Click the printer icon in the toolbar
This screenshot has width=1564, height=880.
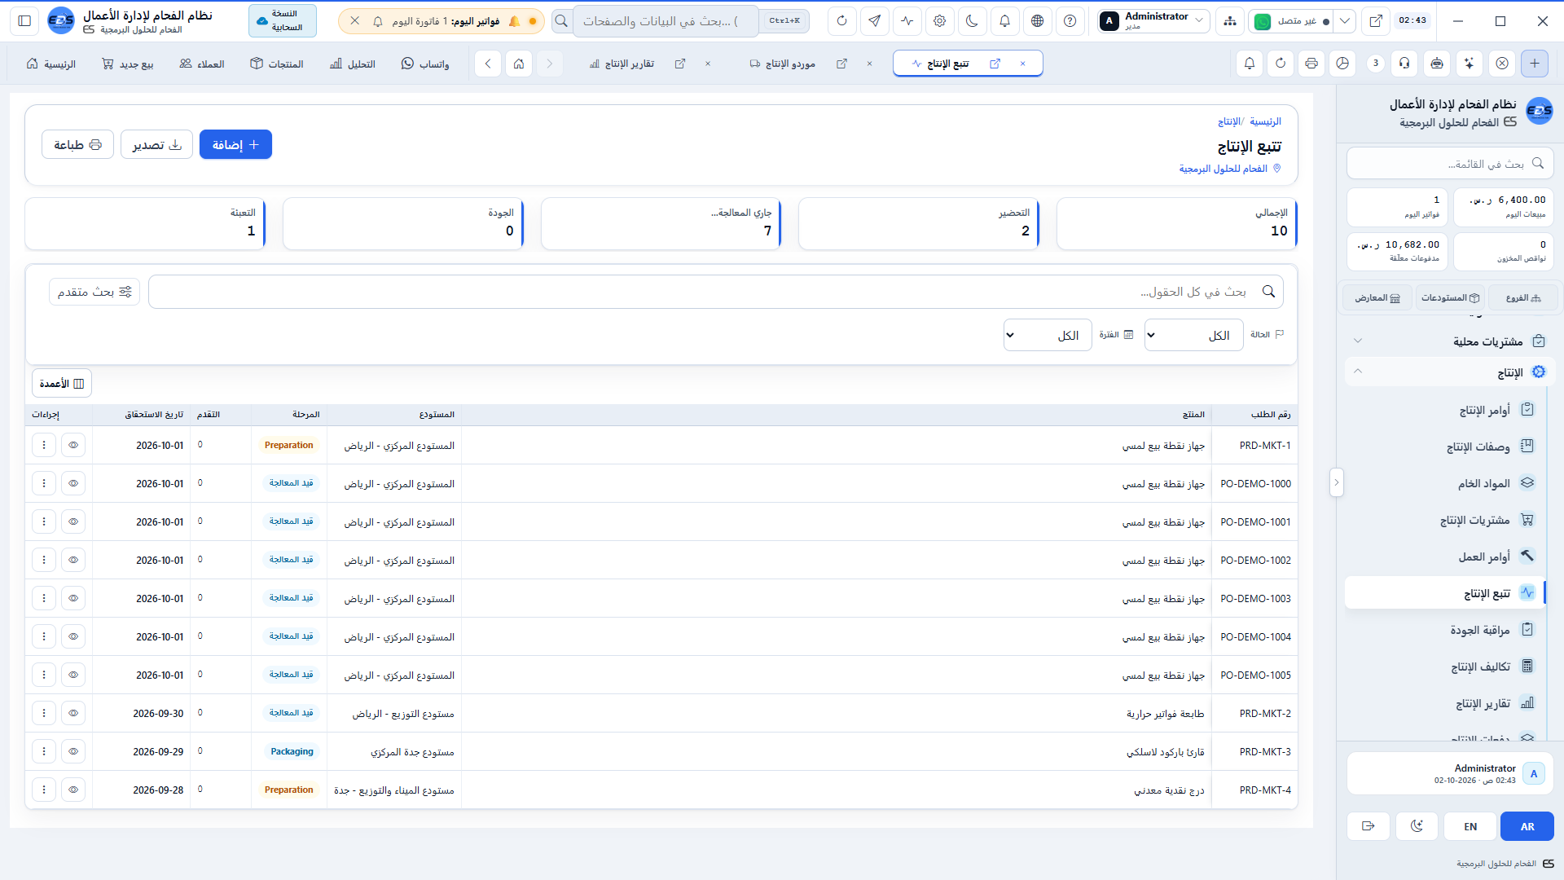[x=1311, y=64]
